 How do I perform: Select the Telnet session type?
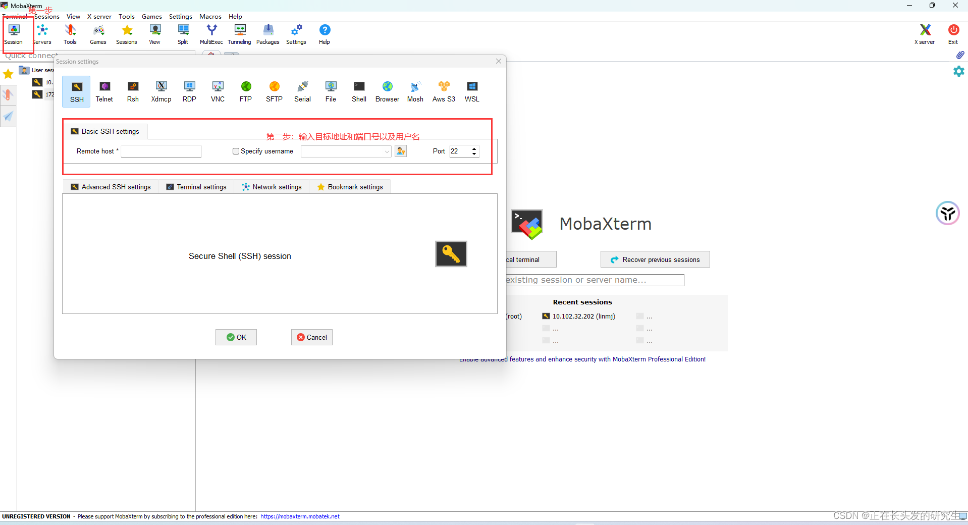104,92
